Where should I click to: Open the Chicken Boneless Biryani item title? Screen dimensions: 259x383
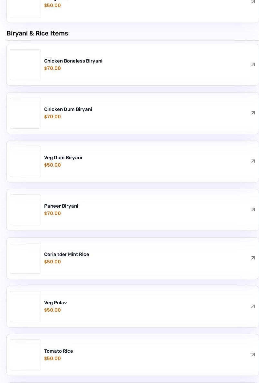[x=73, y=61]
